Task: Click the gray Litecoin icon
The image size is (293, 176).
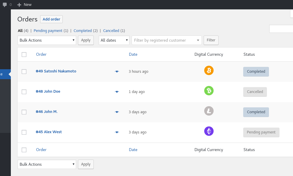Action: [209, 111]
